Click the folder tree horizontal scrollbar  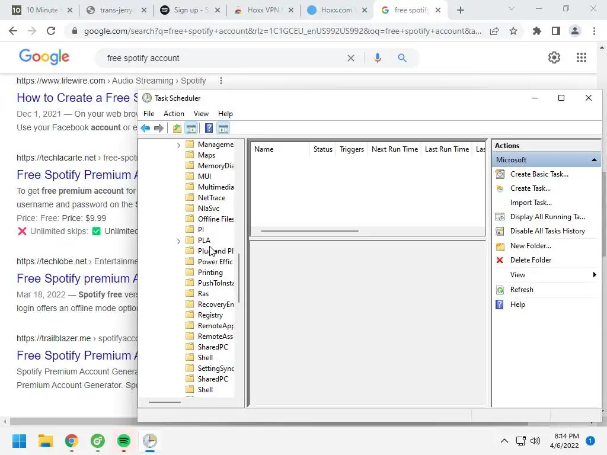click(165, 402)
